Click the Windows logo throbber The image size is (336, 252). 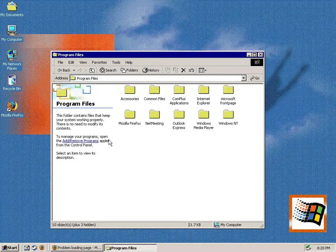(257, 62)
